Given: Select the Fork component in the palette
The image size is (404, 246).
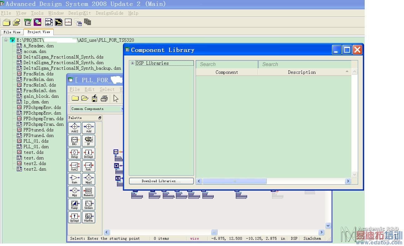Looking at the screenshot, I should pos(89,166).
